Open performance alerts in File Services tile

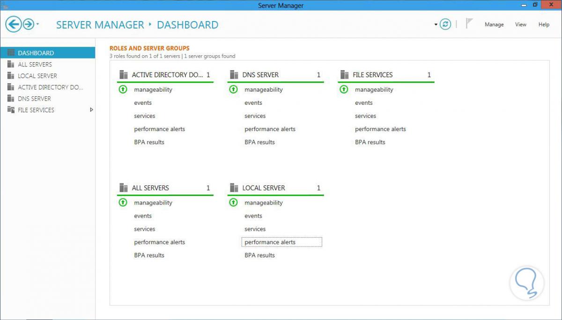[x=380, y=129]
